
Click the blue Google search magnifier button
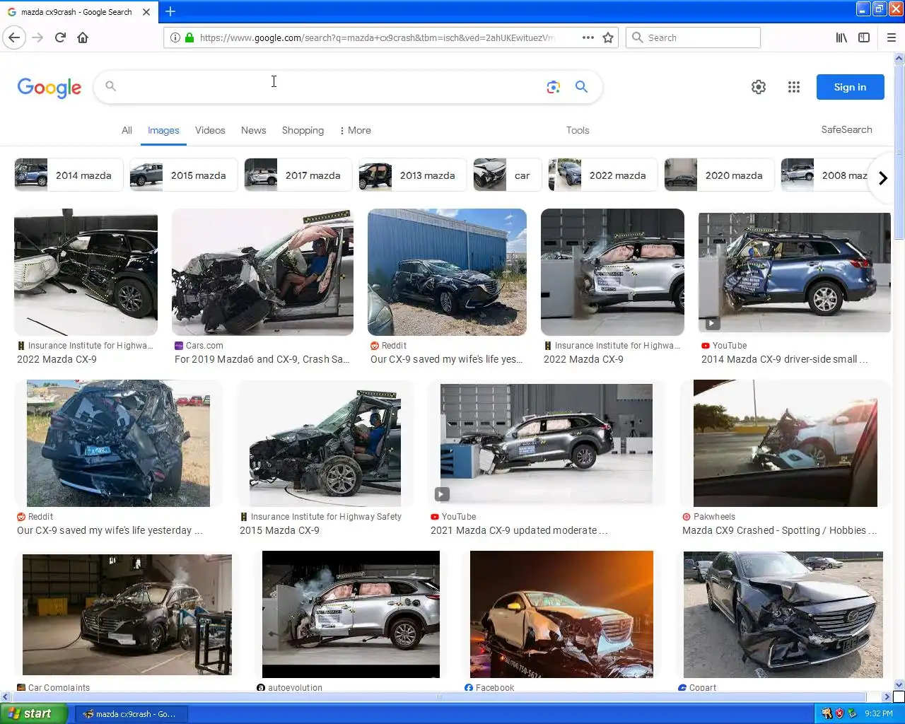point(581,87)
